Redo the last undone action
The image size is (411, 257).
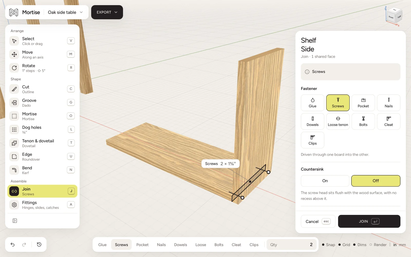pos(24,244)
